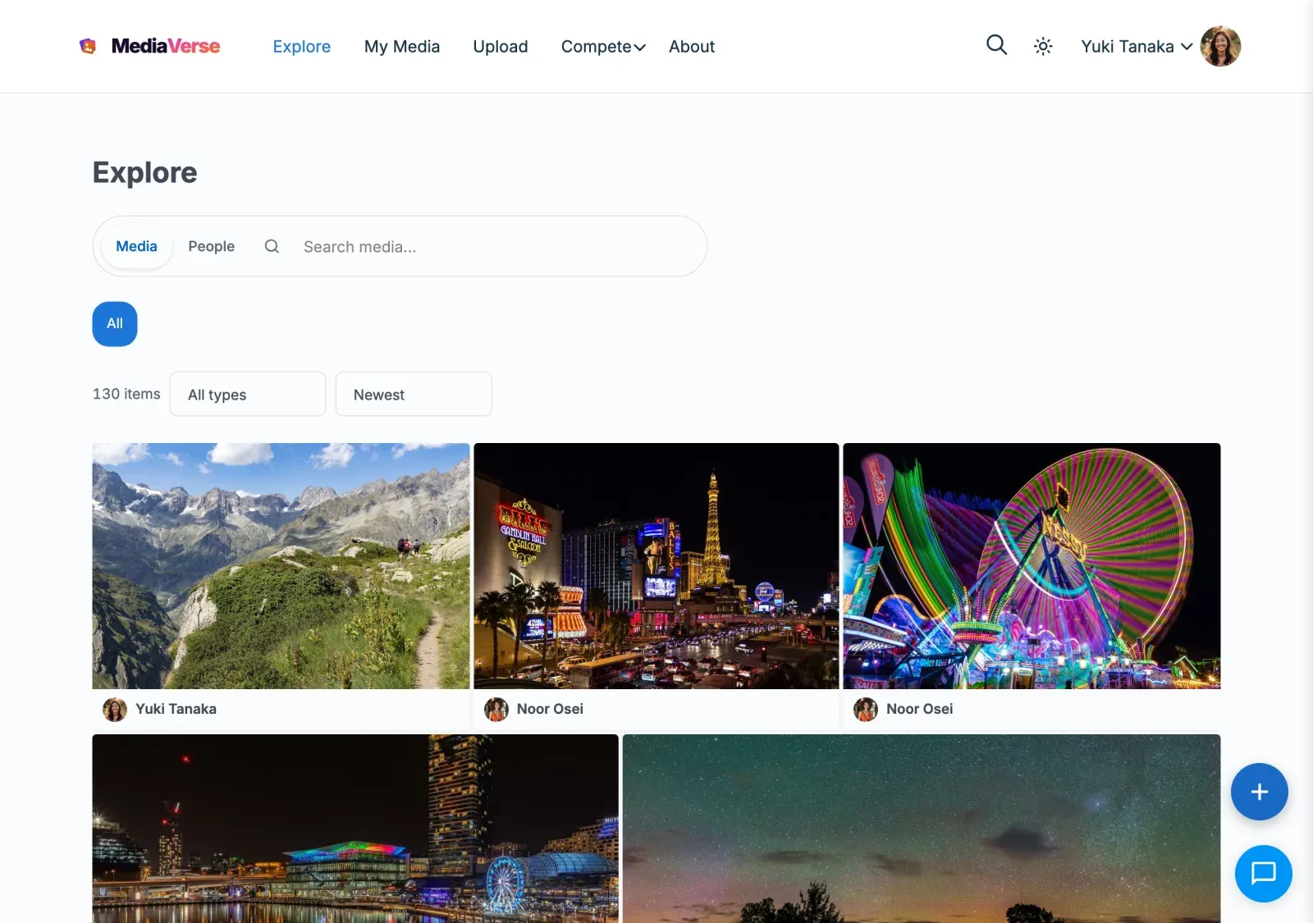1313x923 pixels.
Task: Click the blue plus add button
Action: [1259, 792]
